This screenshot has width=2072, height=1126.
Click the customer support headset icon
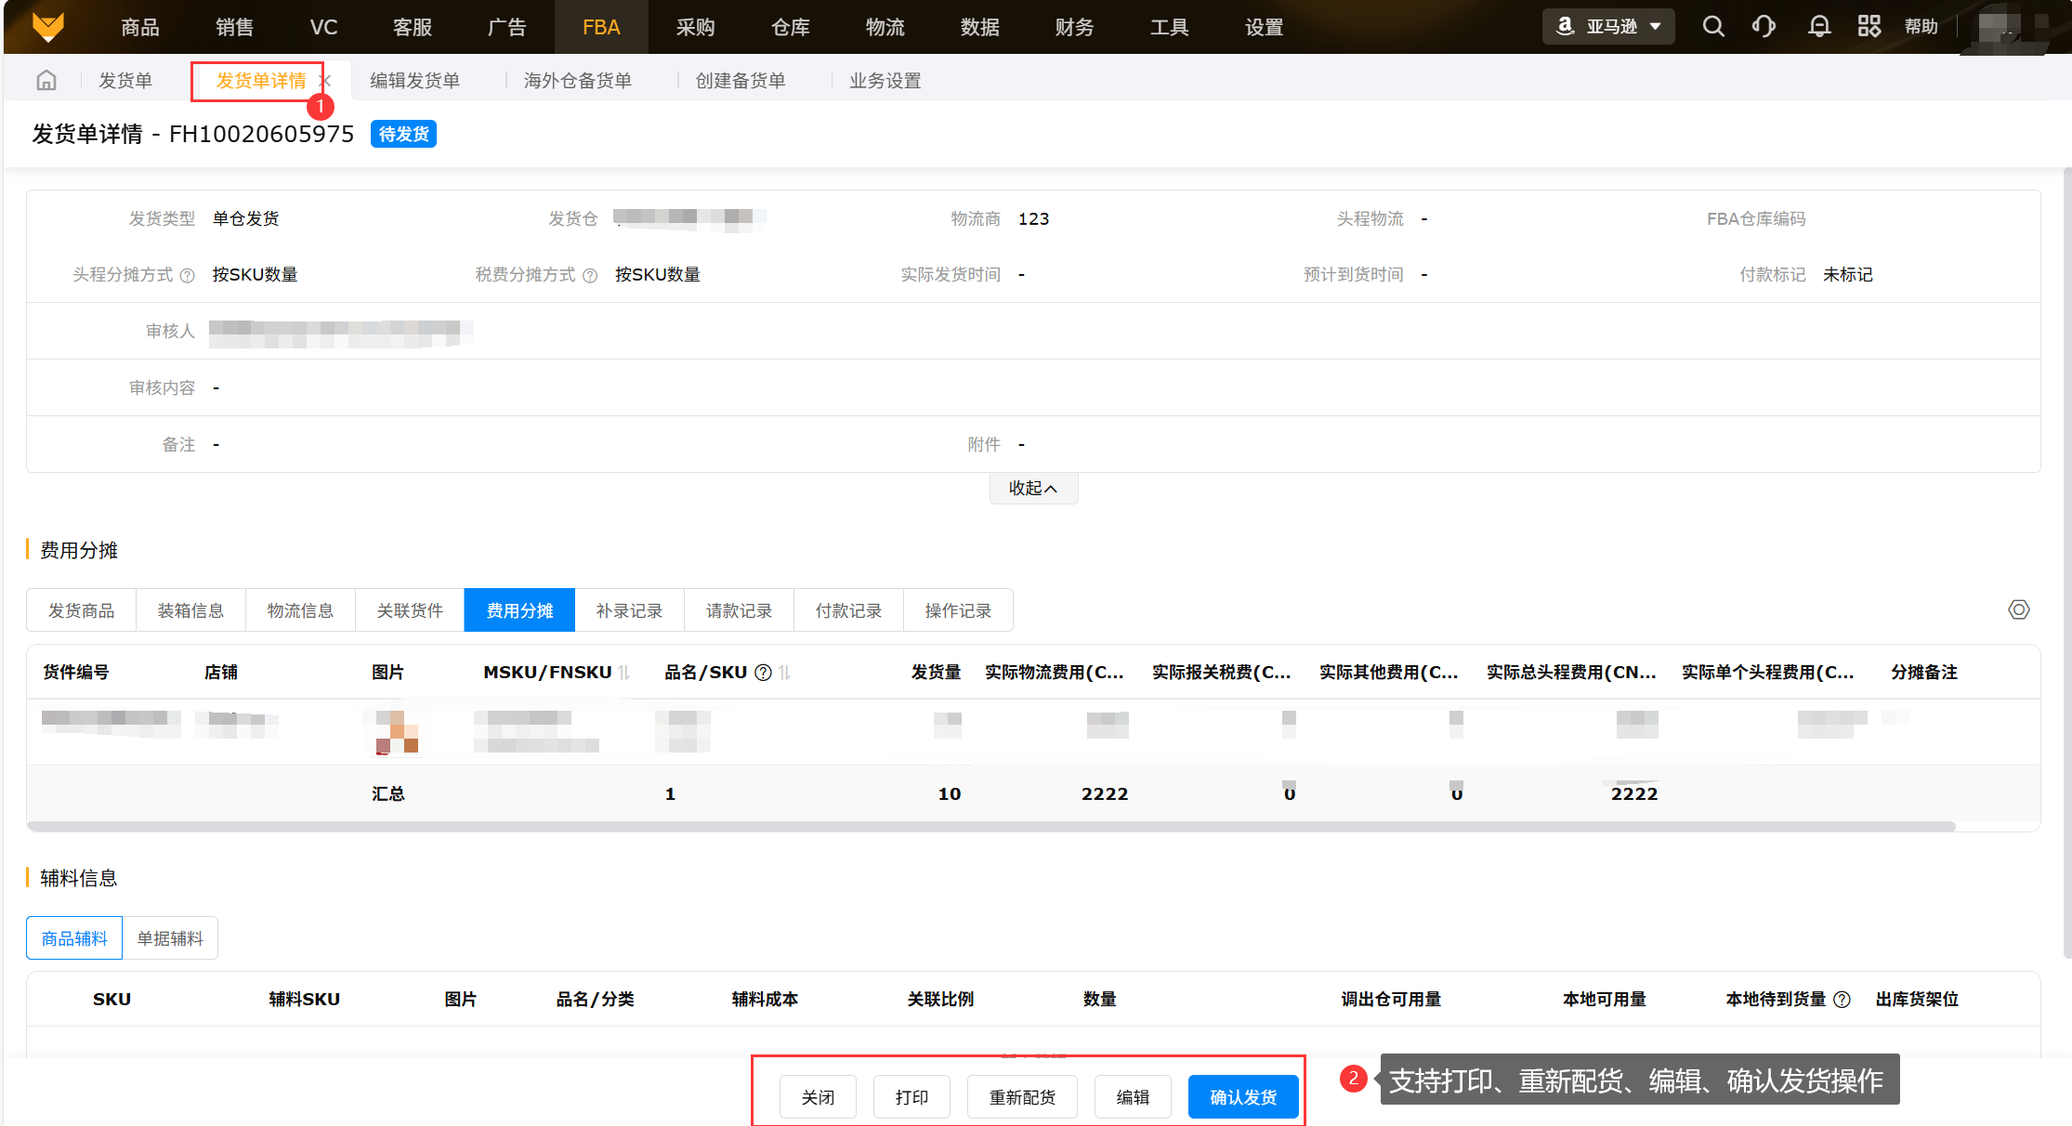tap(1764, 26)
